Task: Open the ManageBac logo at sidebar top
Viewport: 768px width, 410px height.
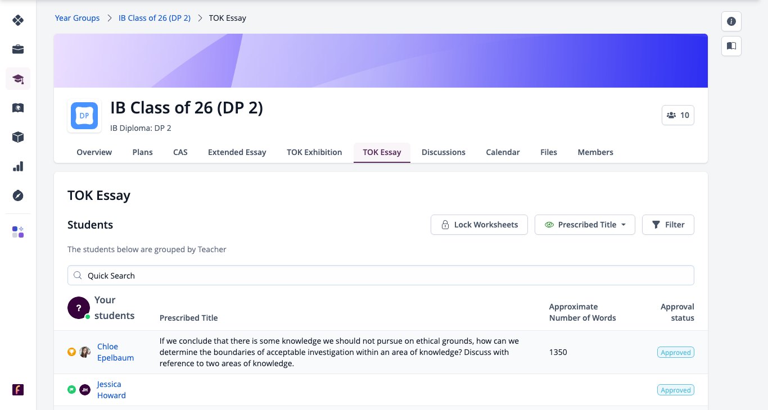Action: coord(18,20)
